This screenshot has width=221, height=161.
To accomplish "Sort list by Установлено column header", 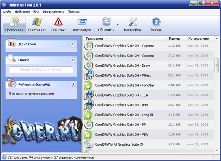I will (199, 38).
